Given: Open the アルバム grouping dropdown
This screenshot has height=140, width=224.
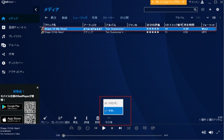Looking at the screenshot, I should [x=184, y=18].
